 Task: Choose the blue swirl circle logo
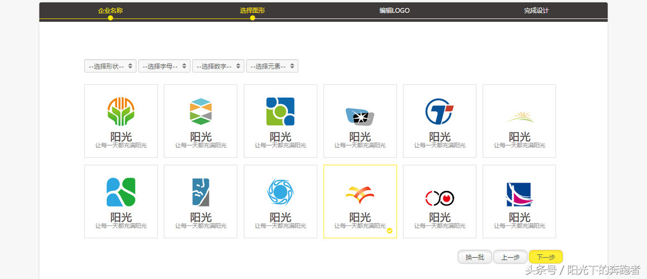point(281,201)
